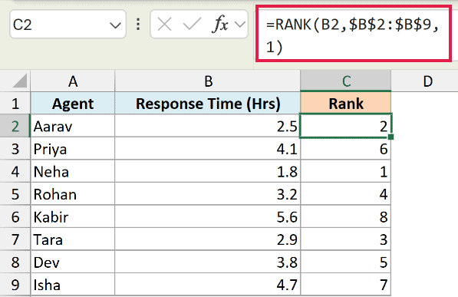Click the Response Time (Hrs) header cell
Image resolution: width=458 pixels, height=297 pixels.
[x=208, y=104]
